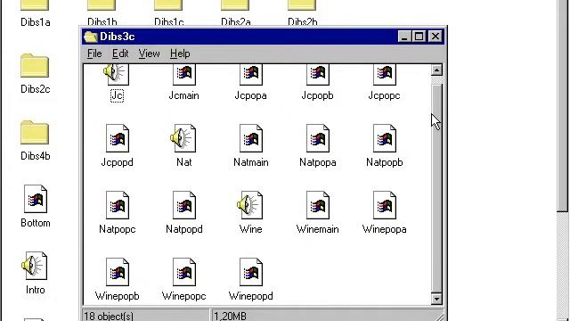Maximize the Dibs3c window
570x321 pixels.
419,37
